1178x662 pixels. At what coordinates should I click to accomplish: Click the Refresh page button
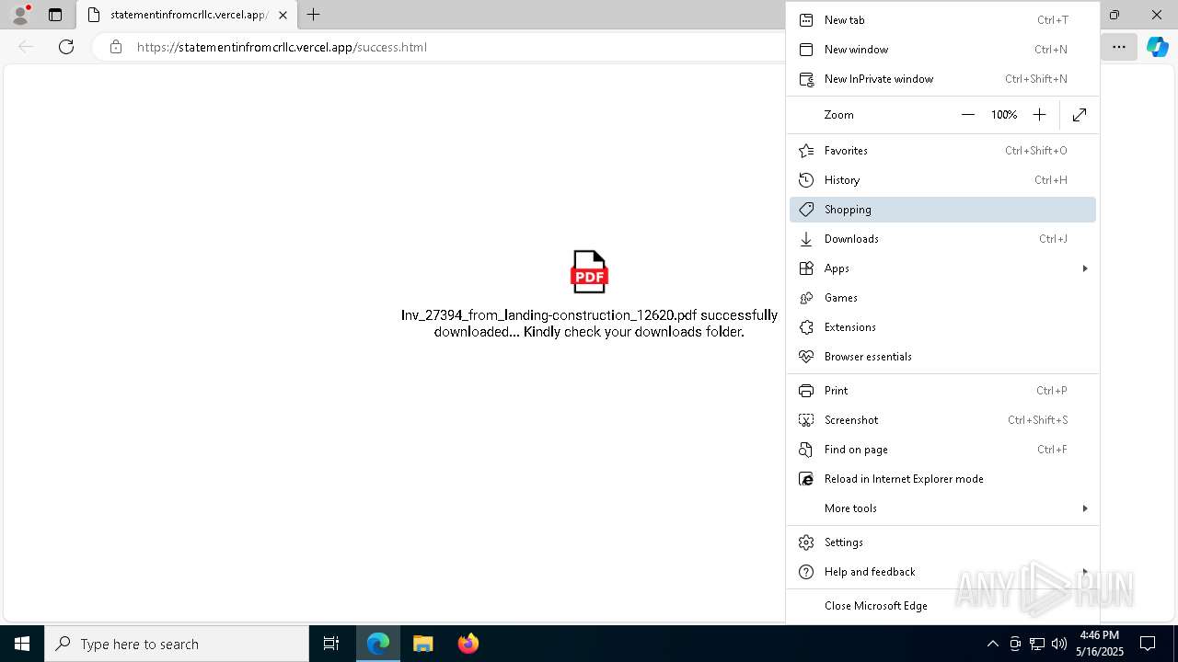click(x=66, y=47)
